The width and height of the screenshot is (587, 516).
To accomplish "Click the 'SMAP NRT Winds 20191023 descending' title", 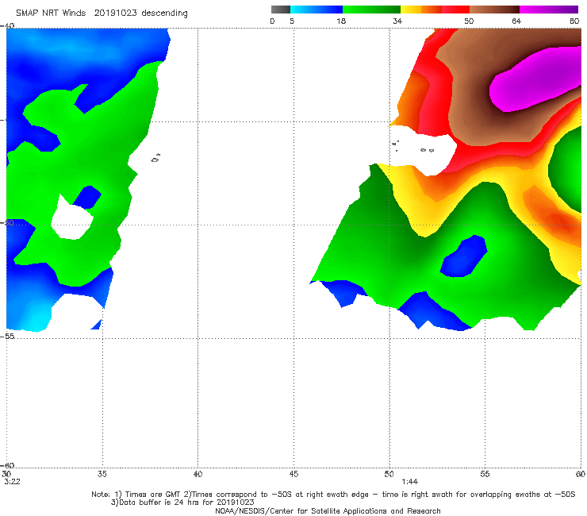I will pyautogui.click(x=102, y=13).
